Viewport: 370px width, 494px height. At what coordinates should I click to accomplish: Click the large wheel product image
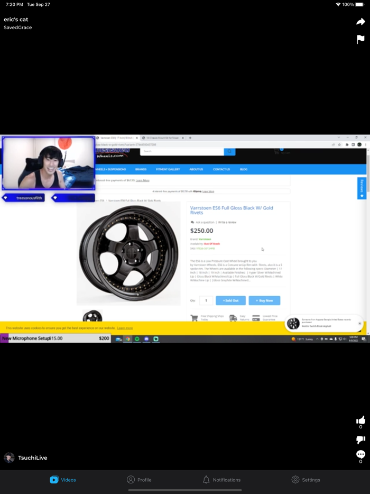tap(128, 253)
